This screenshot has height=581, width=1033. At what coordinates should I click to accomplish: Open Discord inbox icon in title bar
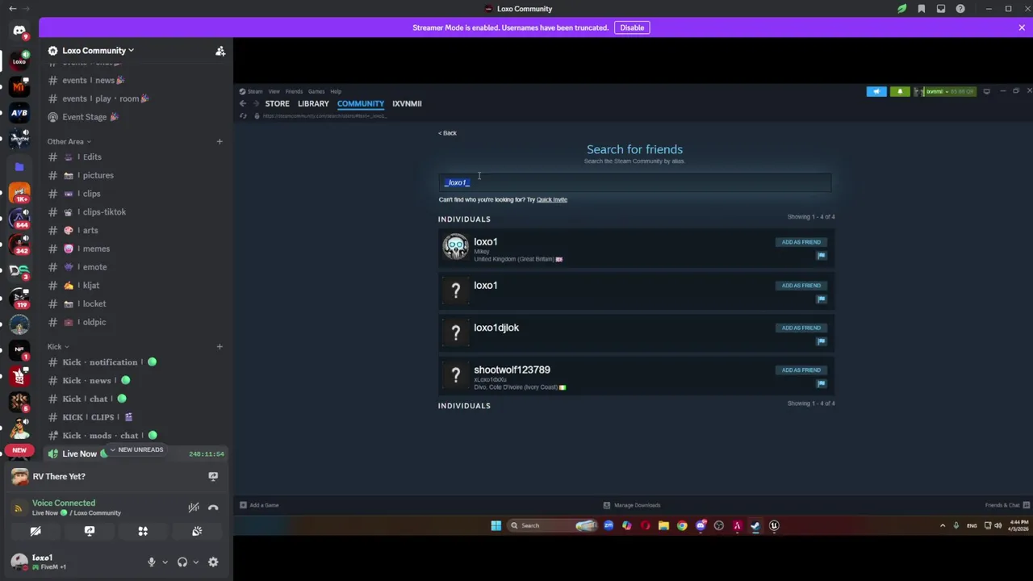coord(941,9)
